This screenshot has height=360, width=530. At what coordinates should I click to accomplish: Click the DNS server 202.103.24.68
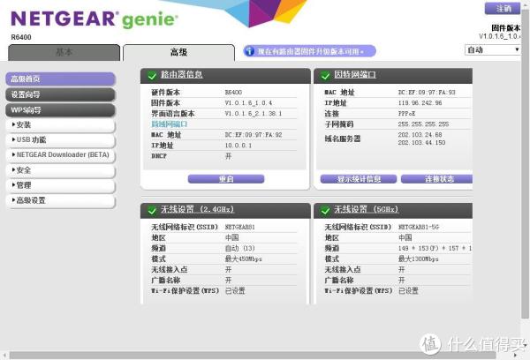(420, 135)
